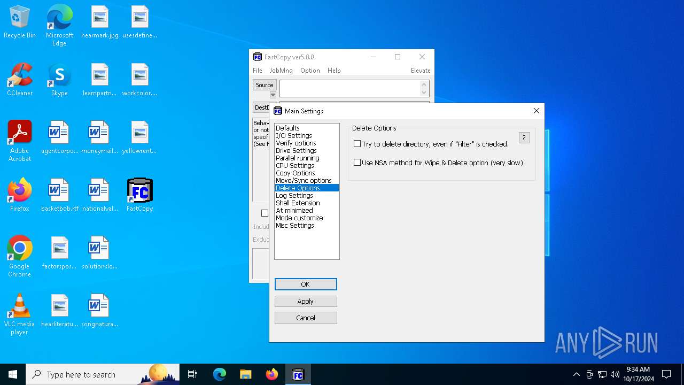Select the factorspos image file

[59, 253]
